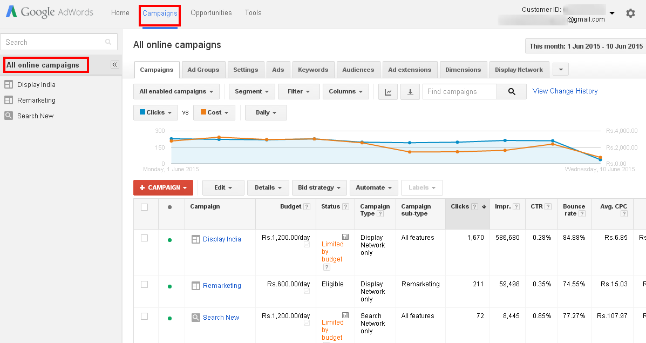Viewport: 646px width, 343px height.
Task: Click the Details button
Action: (268, 187)
